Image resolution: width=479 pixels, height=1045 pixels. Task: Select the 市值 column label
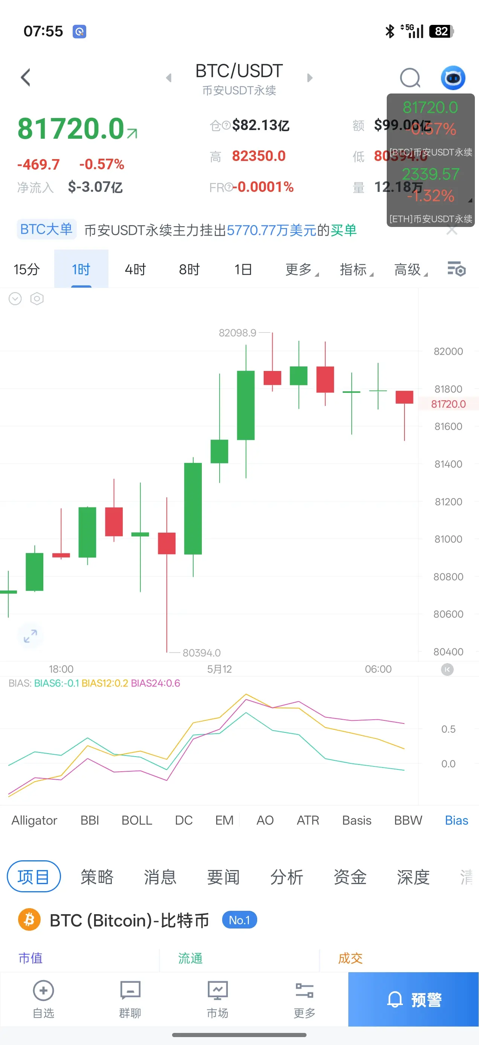click(31, 958)
